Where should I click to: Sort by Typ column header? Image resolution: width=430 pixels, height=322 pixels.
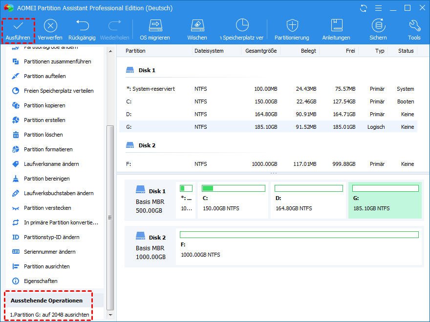coord(380,51)
